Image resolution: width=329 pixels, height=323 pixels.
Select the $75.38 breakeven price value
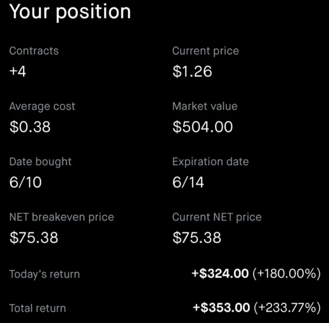[34, 238]
